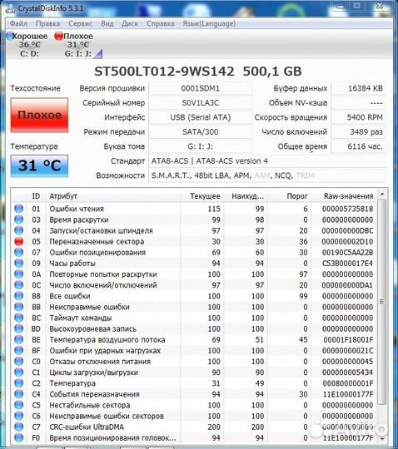Click the firmware version field 0001SDM1

tap(201, 88)
